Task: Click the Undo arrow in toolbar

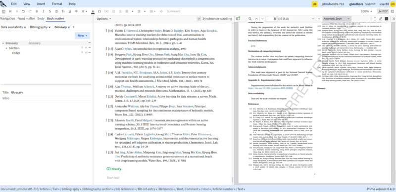Action: [x=23, y=11]
